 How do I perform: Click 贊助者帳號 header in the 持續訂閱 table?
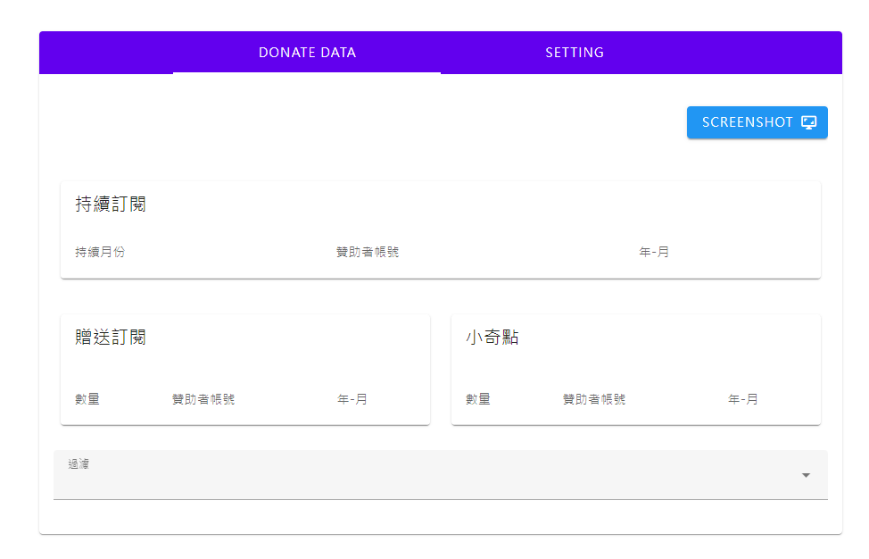click(368, 252)
